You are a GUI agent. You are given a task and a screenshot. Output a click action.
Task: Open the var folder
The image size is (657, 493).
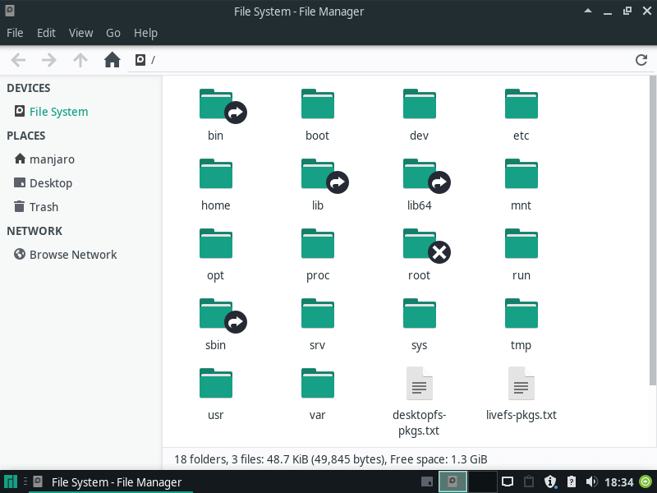point(318,383)
